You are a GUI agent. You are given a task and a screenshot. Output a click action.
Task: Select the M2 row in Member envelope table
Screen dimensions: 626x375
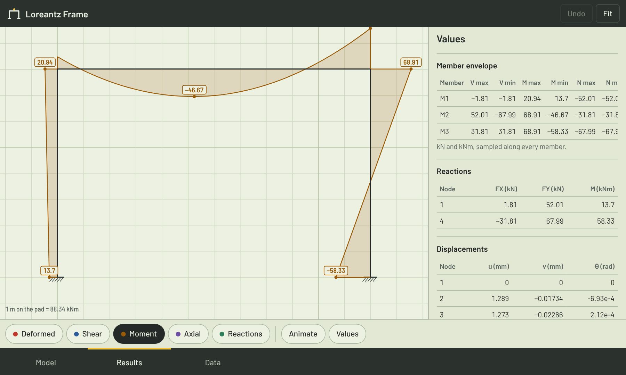[527, 115]
